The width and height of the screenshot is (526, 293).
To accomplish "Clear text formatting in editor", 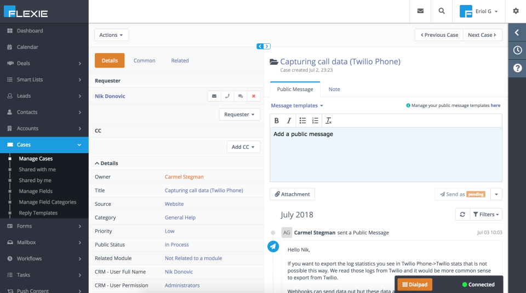I will coord(328,121).
